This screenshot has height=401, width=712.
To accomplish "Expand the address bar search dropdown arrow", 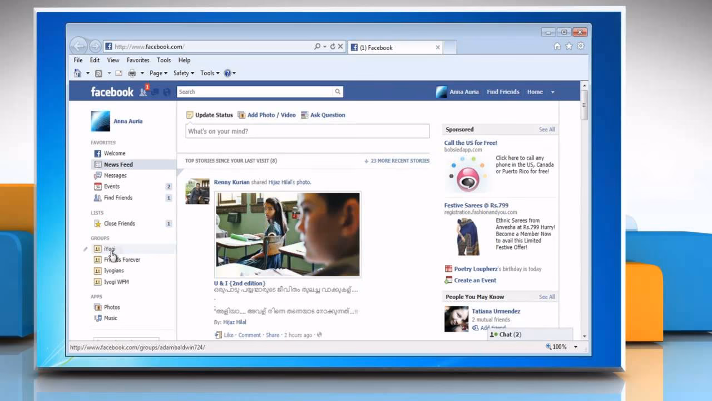I will click(324, 47).
